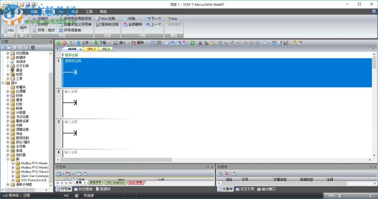This screenshot has width=378, height=199.
Task: Toggle 符号：绝对 addressing display
Action: pyautogui.click(x=43, y=30)
